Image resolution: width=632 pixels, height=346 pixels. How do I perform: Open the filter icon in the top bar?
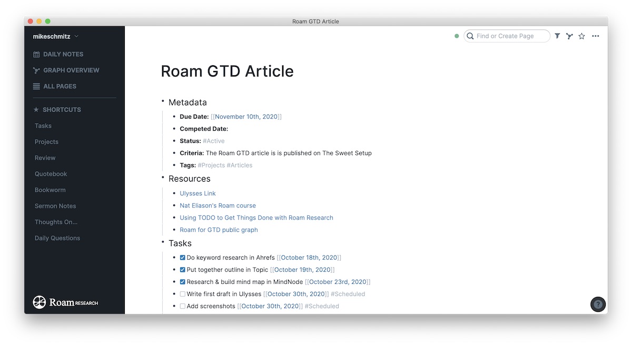[x=557, y=36]
